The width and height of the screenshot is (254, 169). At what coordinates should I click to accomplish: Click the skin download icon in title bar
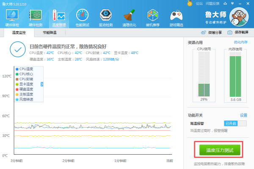225,3
